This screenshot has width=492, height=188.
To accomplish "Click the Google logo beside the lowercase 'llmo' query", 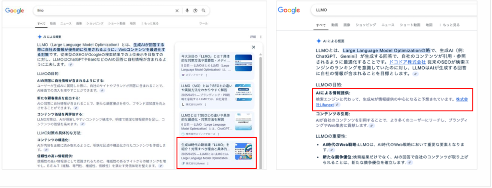I will [14, 11].
